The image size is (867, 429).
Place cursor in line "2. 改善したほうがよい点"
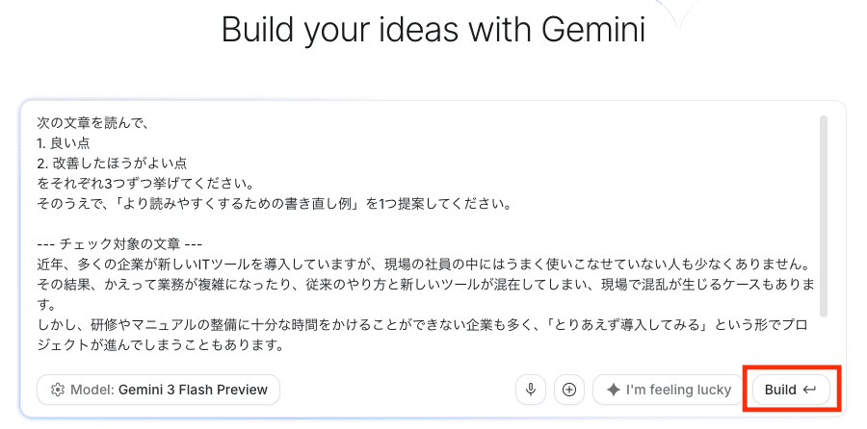point(112,164)
